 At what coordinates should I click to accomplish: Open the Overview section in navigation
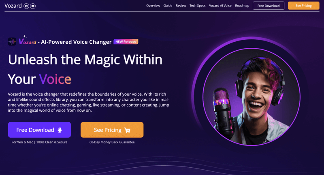153,6
